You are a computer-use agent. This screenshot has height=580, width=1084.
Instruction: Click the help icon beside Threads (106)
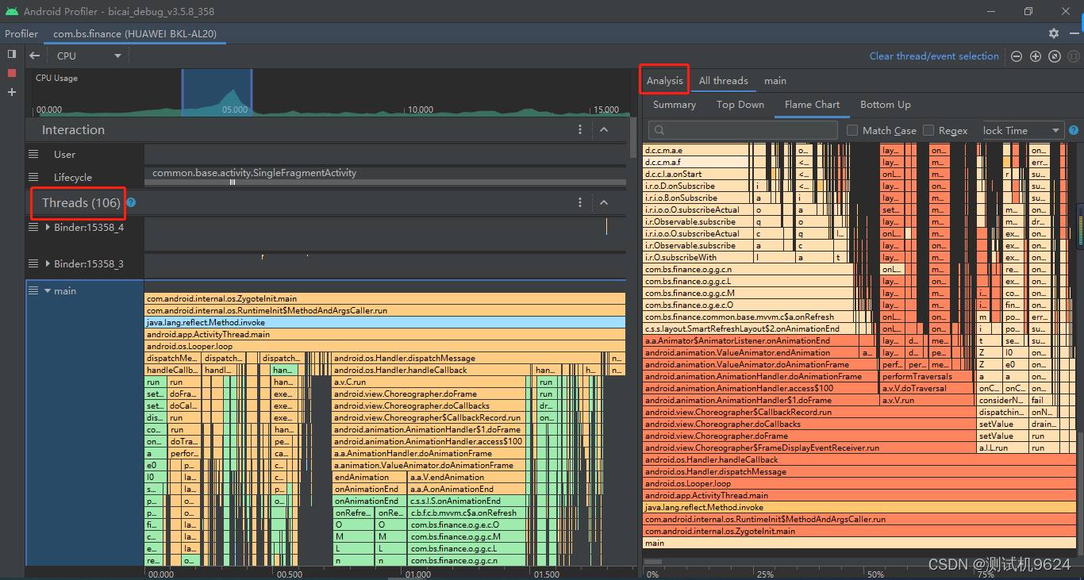[131, 202]
